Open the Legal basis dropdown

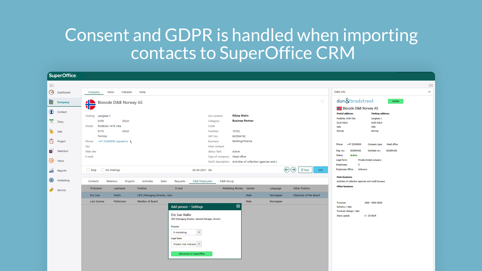[x=199, y=244]
